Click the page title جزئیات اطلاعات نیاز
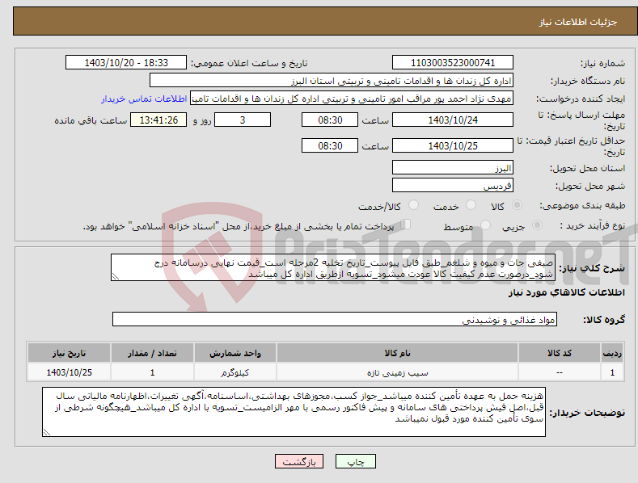Viewport: 638px width, 483px height. click(578, 22)
